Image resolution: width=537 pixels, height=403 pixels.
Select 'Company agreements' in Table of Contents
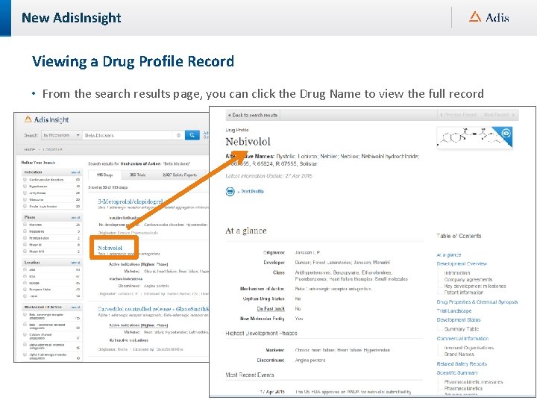tap(468, 280)
